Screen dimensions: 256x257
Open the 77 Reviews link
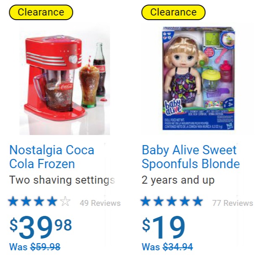(233, 203)
